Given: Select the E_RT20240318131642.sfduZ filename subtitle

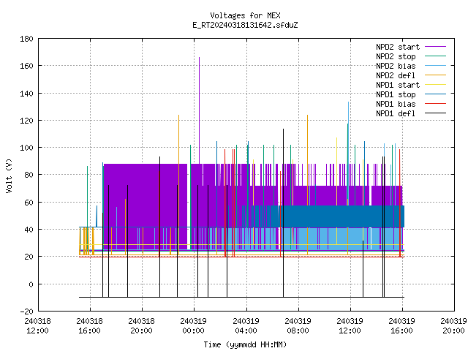Looking at the screenshot, I should point(245,25).
